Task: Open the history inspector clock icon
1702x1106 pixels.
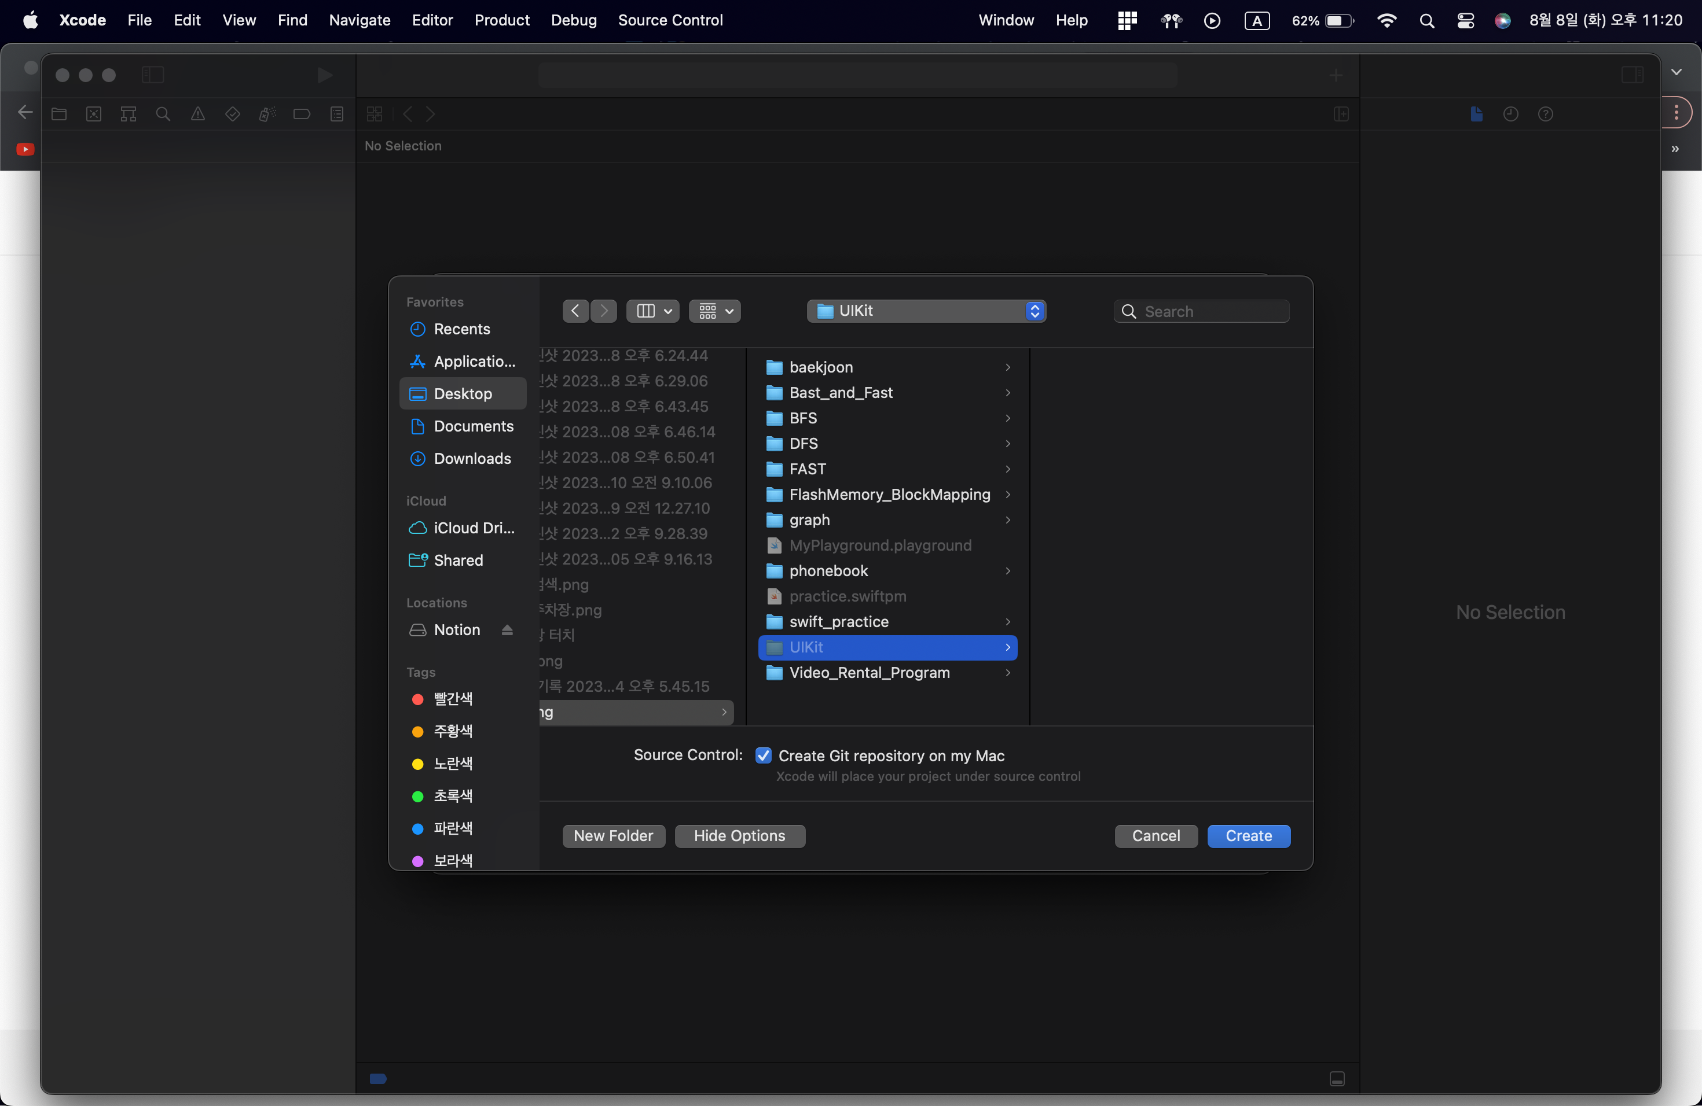Action: [1510, 115]
